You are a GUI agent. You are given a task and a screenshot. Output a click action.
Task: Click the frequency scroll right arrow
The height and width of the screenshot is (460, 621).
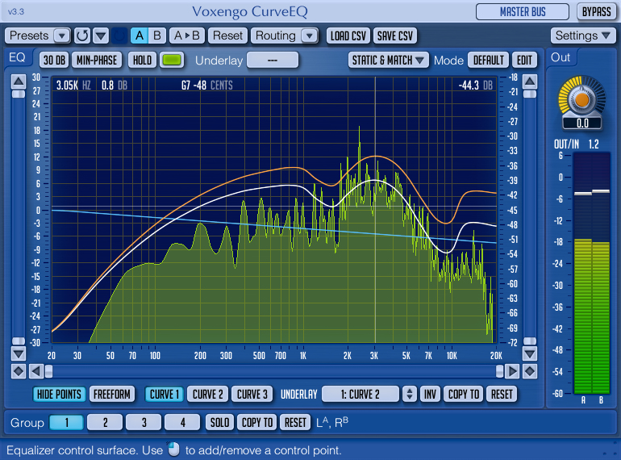[x=512, y=371]
